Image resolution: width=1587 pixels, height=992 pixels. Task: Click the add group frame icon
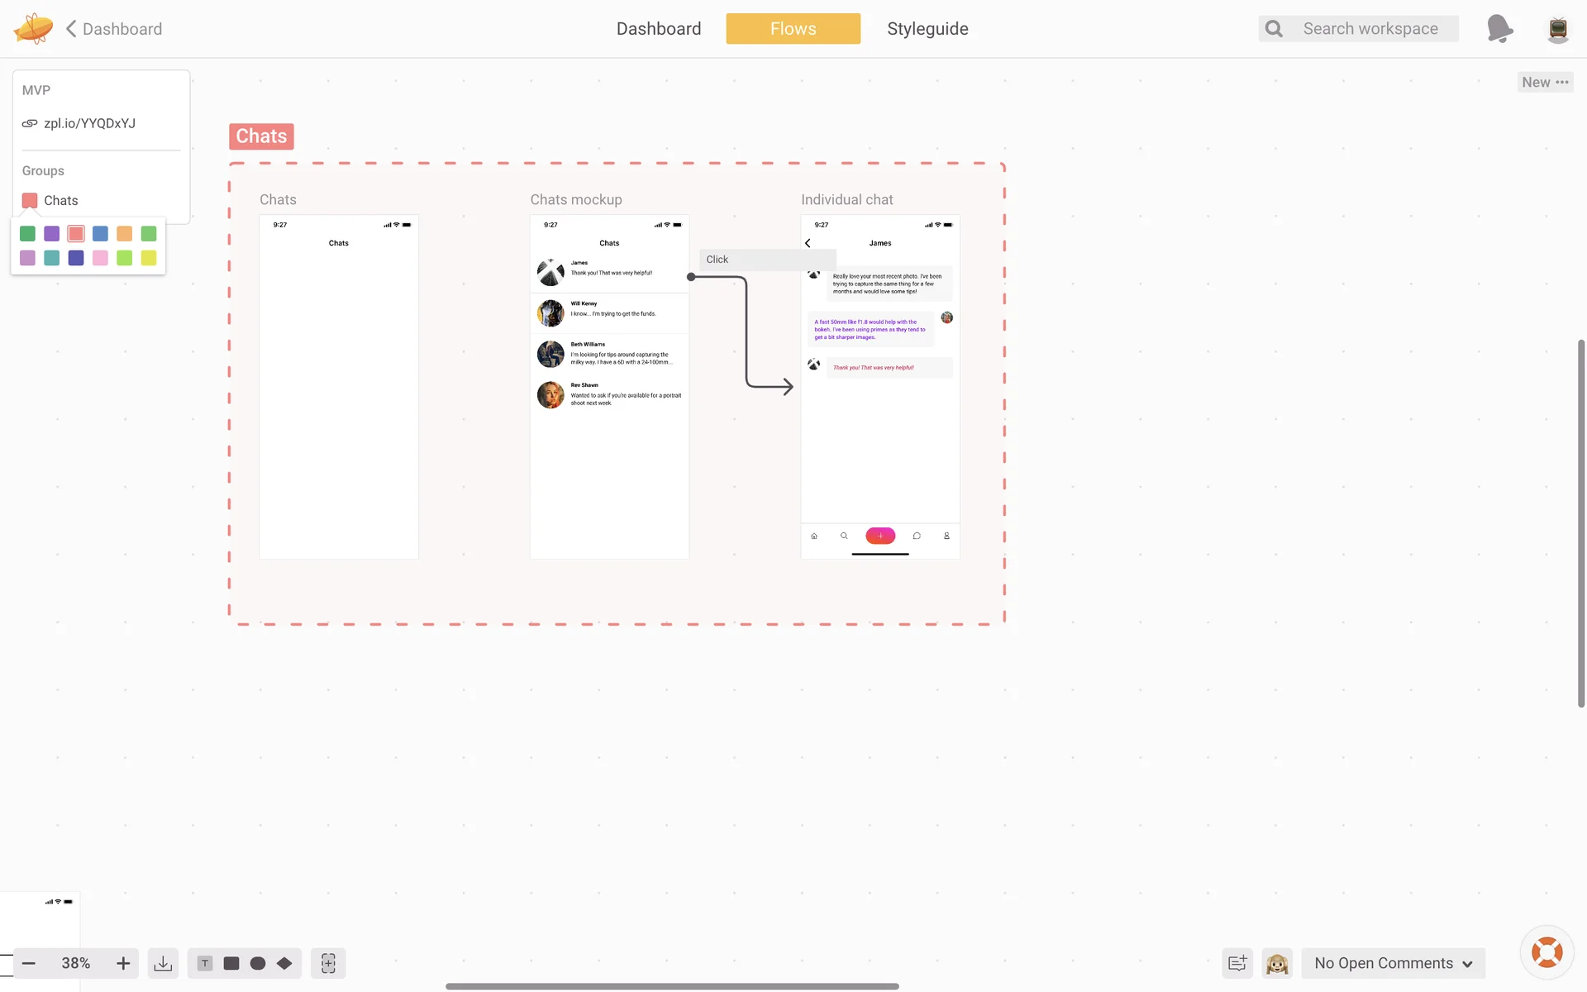pos(328,963)
